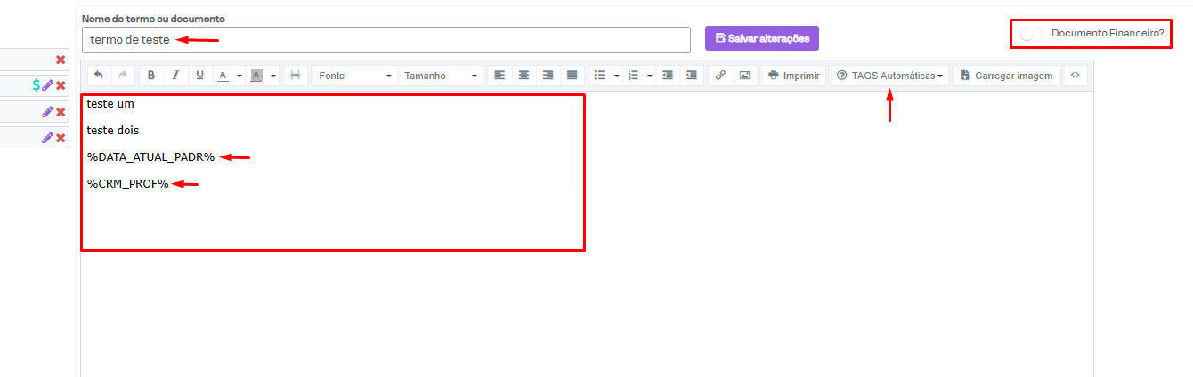This screenshot has width=1193, height=377.
Task: Click the document name input field
Action: [x=385, y=40]
